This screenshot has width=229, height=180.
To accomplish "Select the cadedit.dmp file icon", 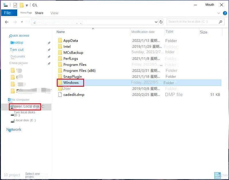I will coord(60,95).
